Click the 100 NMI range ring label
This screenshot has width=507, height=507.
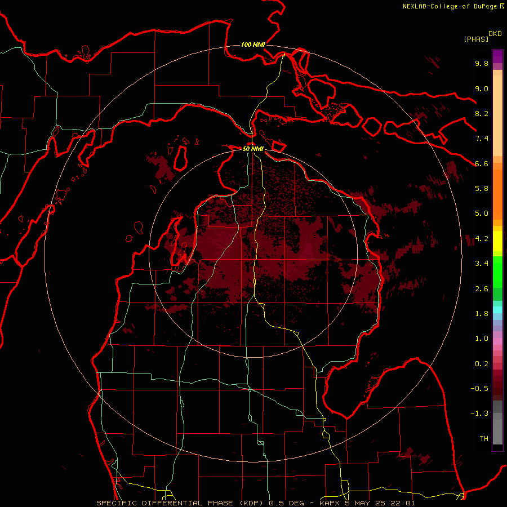click(x=253, y=45)
